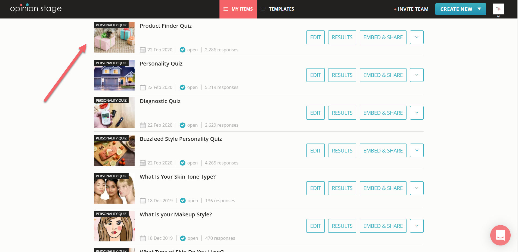Open the Buzzfeed Style Personality Quiz title
This screenshot has height=252, width=518.
181,139
